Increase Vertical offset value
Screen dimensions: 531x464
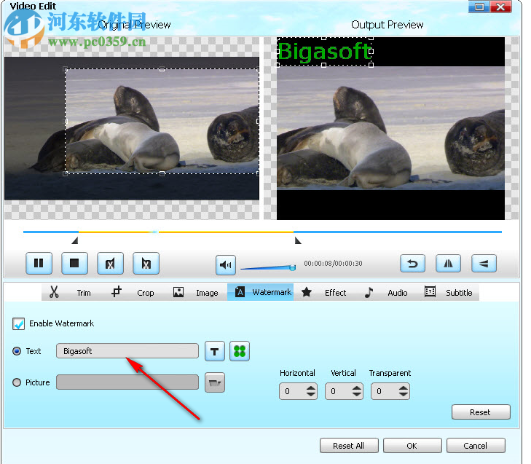click(357, 388)
